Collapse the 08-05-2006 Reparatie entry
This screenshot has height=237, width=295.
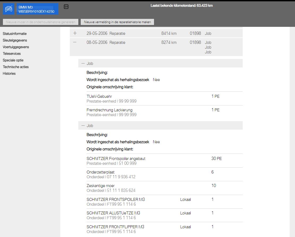pos(75,42)
